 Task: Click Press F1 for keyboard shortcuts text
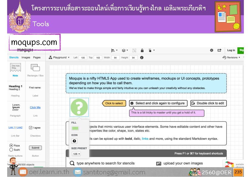tap(199, 153)
